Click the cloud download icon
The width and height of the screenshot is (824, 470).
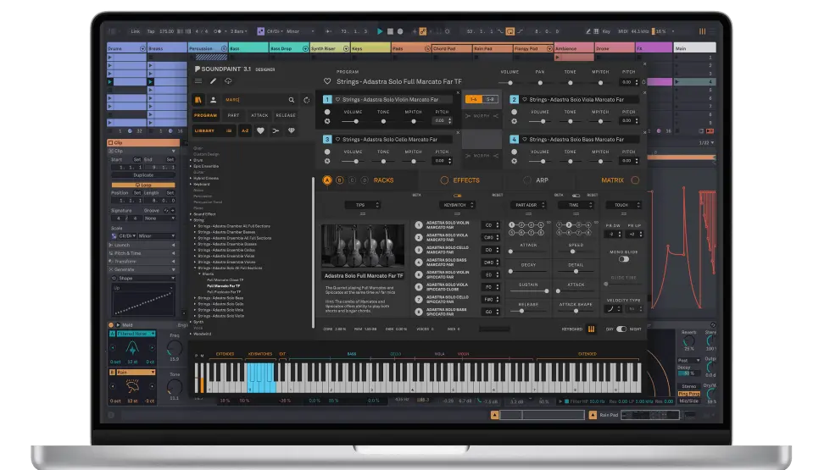tap(227, 81)
